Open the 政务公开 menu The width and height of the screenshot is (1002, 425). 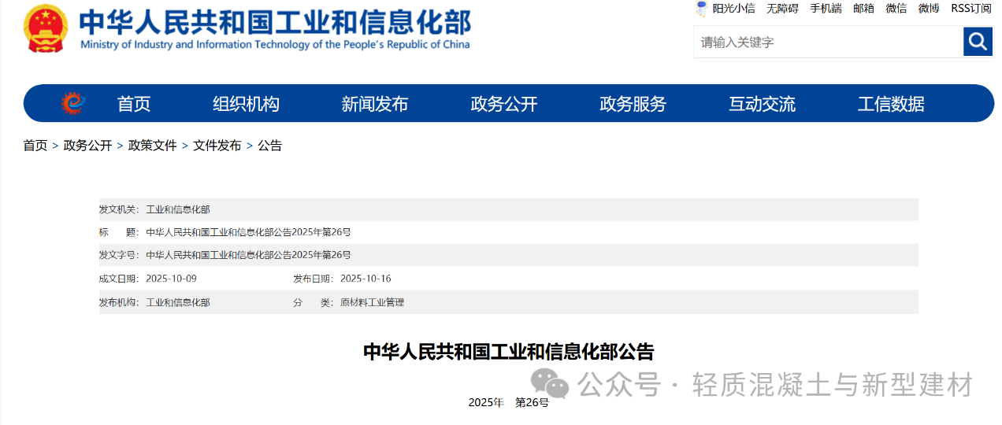click(x=504, y=104)
